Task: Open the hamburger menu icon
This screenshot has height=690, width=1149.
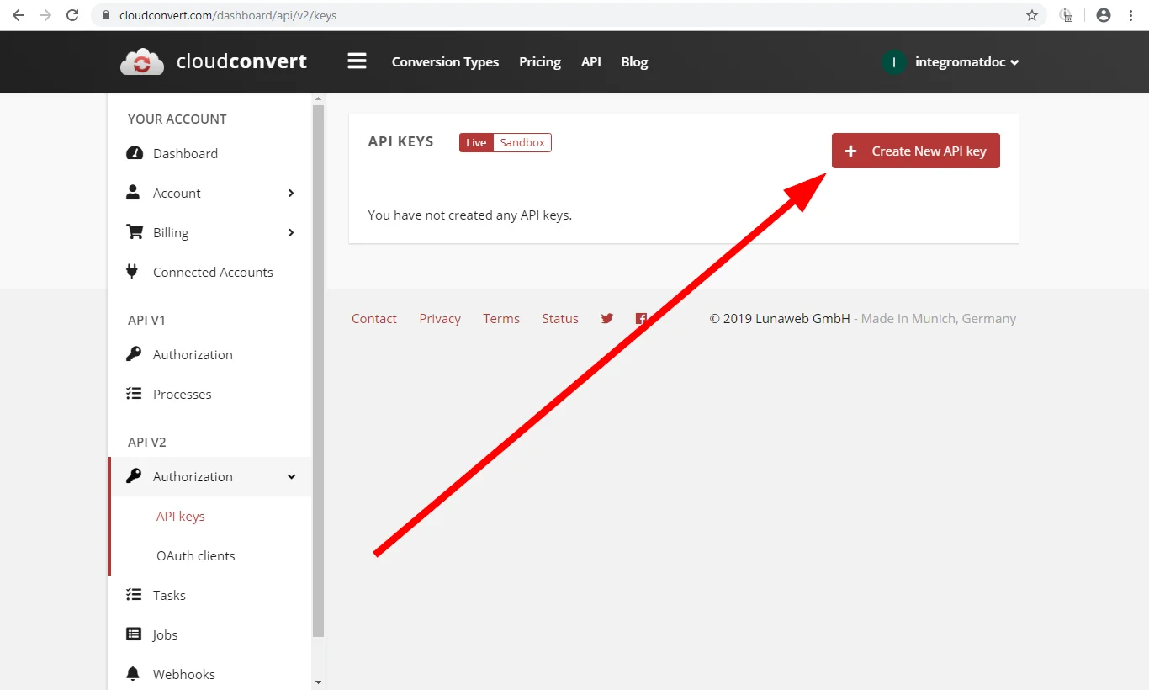Action: pos(357,61)
